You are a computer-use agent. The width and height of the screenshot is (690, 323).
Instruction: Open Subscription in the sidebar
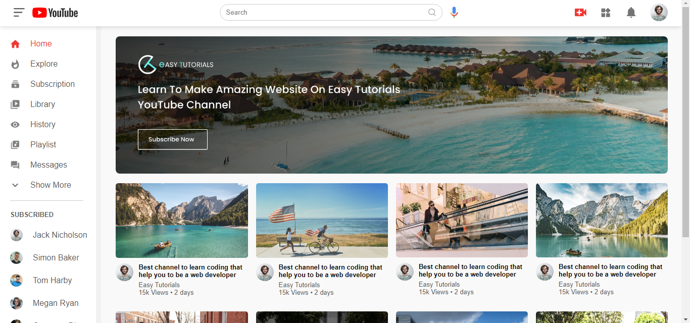coord(52,84)
